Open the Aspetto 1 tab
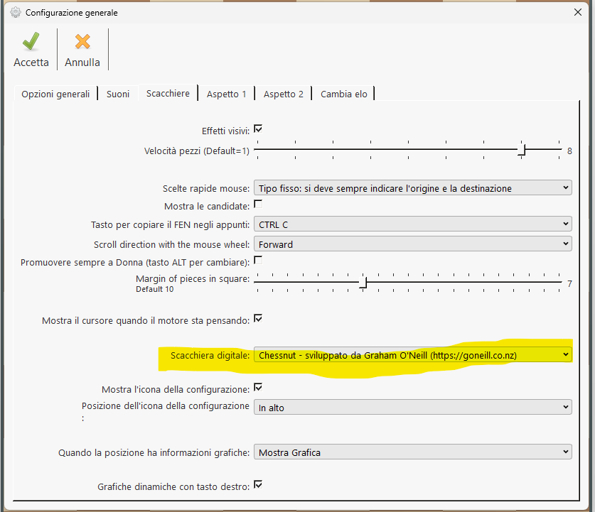The height and width of the screenshot is (512, 595). [226, 94]
